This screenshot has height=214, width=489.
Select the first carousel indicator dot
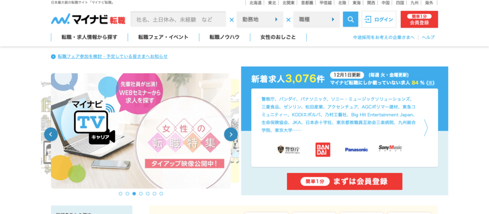[120, 194]
